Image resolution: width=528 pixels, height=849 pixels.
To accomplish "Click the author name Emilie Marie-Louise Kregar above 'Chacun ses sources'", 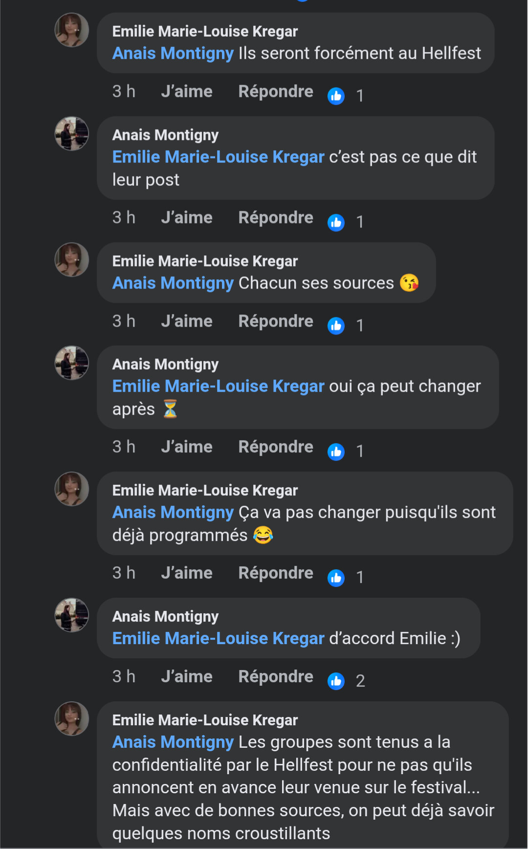I will click(205, 261).
